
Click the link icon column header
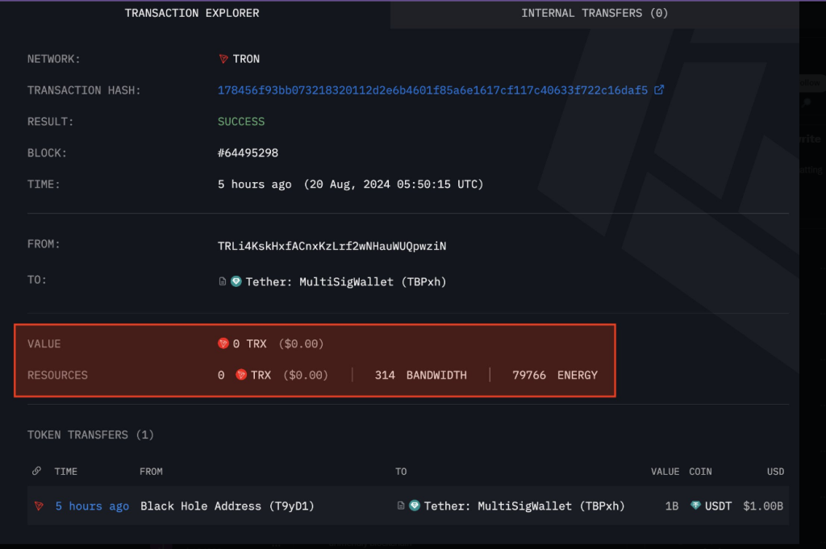[x=36, y=471]
